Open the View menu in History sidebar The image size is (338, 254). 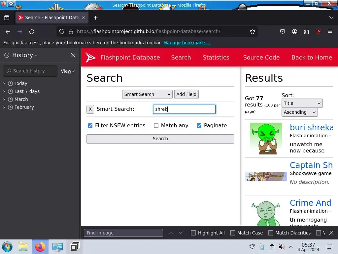coord(68,71)
